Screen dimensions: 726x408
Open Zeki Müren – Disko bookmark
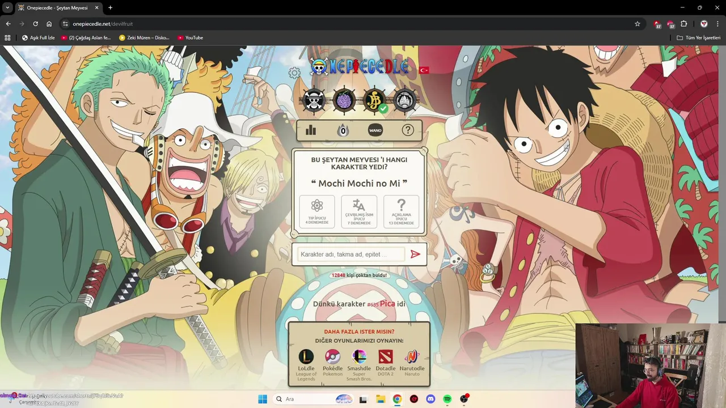point(145,37)
